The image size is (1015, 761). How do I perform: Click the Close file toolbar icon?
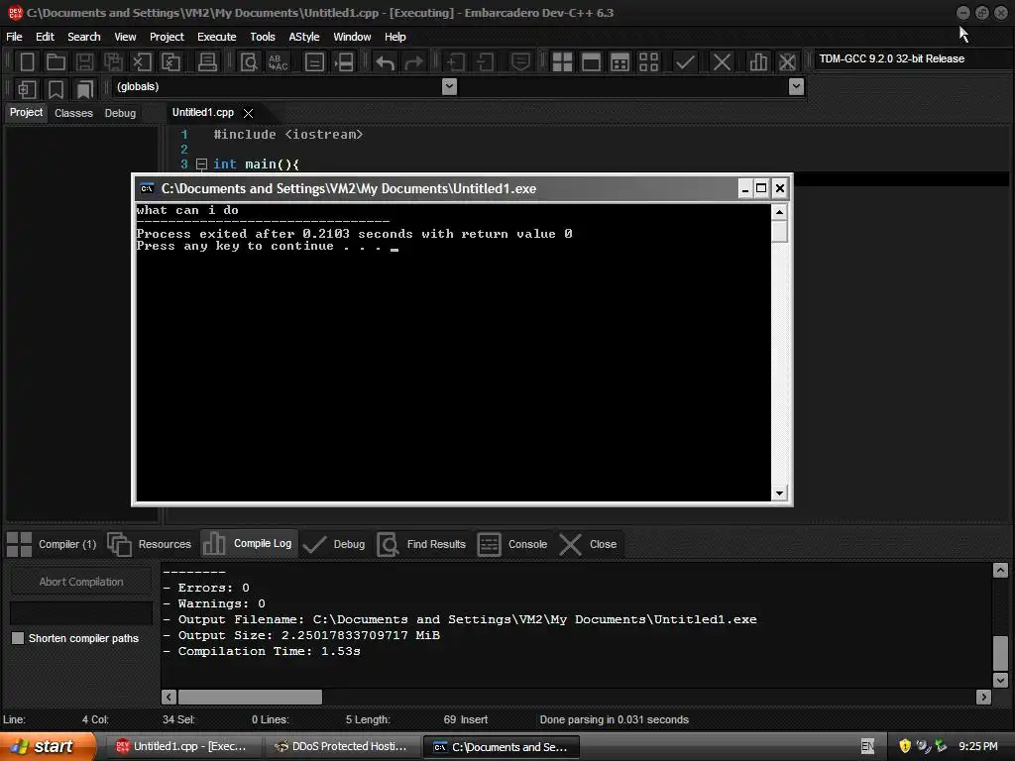pos(142,62)
